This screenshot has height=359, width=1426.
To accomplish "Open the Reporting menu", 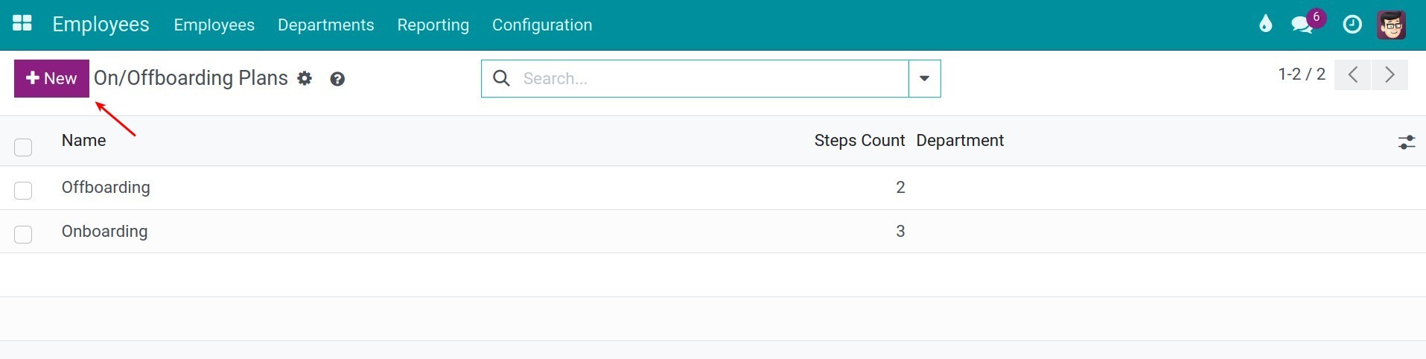I will click(x=433, y=25).
